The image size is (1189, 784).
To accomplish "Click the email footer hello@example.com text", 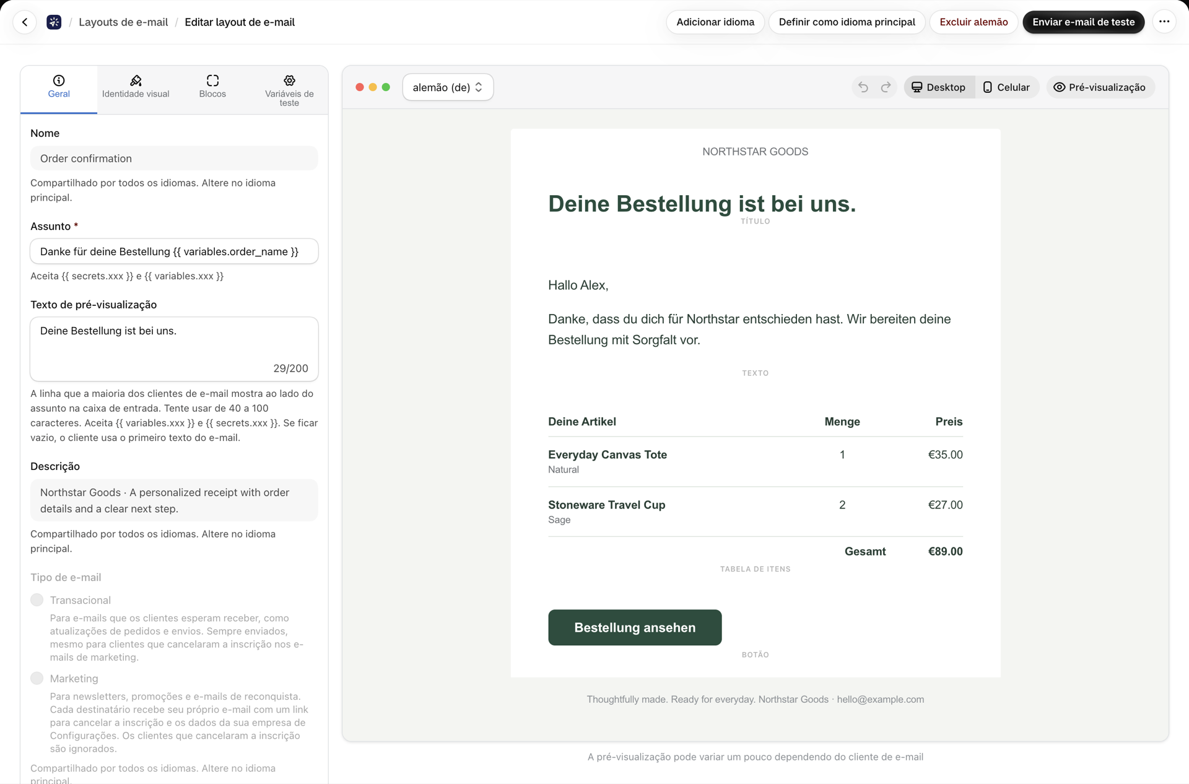I will (880, 699).
